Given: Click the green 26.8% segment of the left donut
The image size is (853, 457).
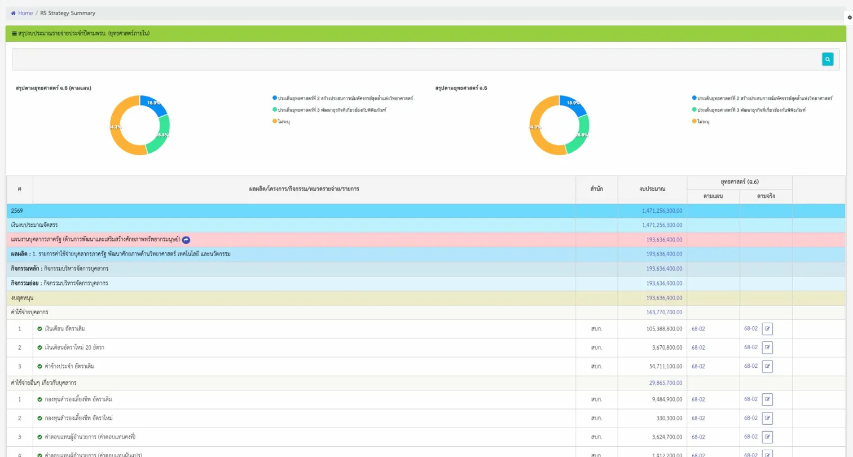Looking at the screenshot, I should pyautogui.click(x=162, y=135).
